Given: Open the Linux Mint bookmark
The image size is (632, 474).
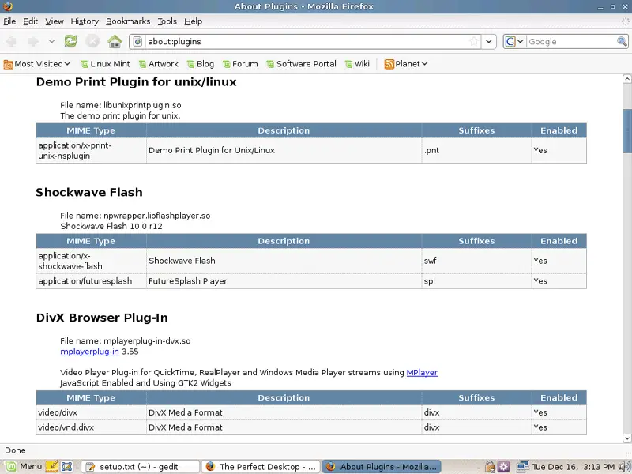Looking at the screenshot, I should (x=105, y=64).
